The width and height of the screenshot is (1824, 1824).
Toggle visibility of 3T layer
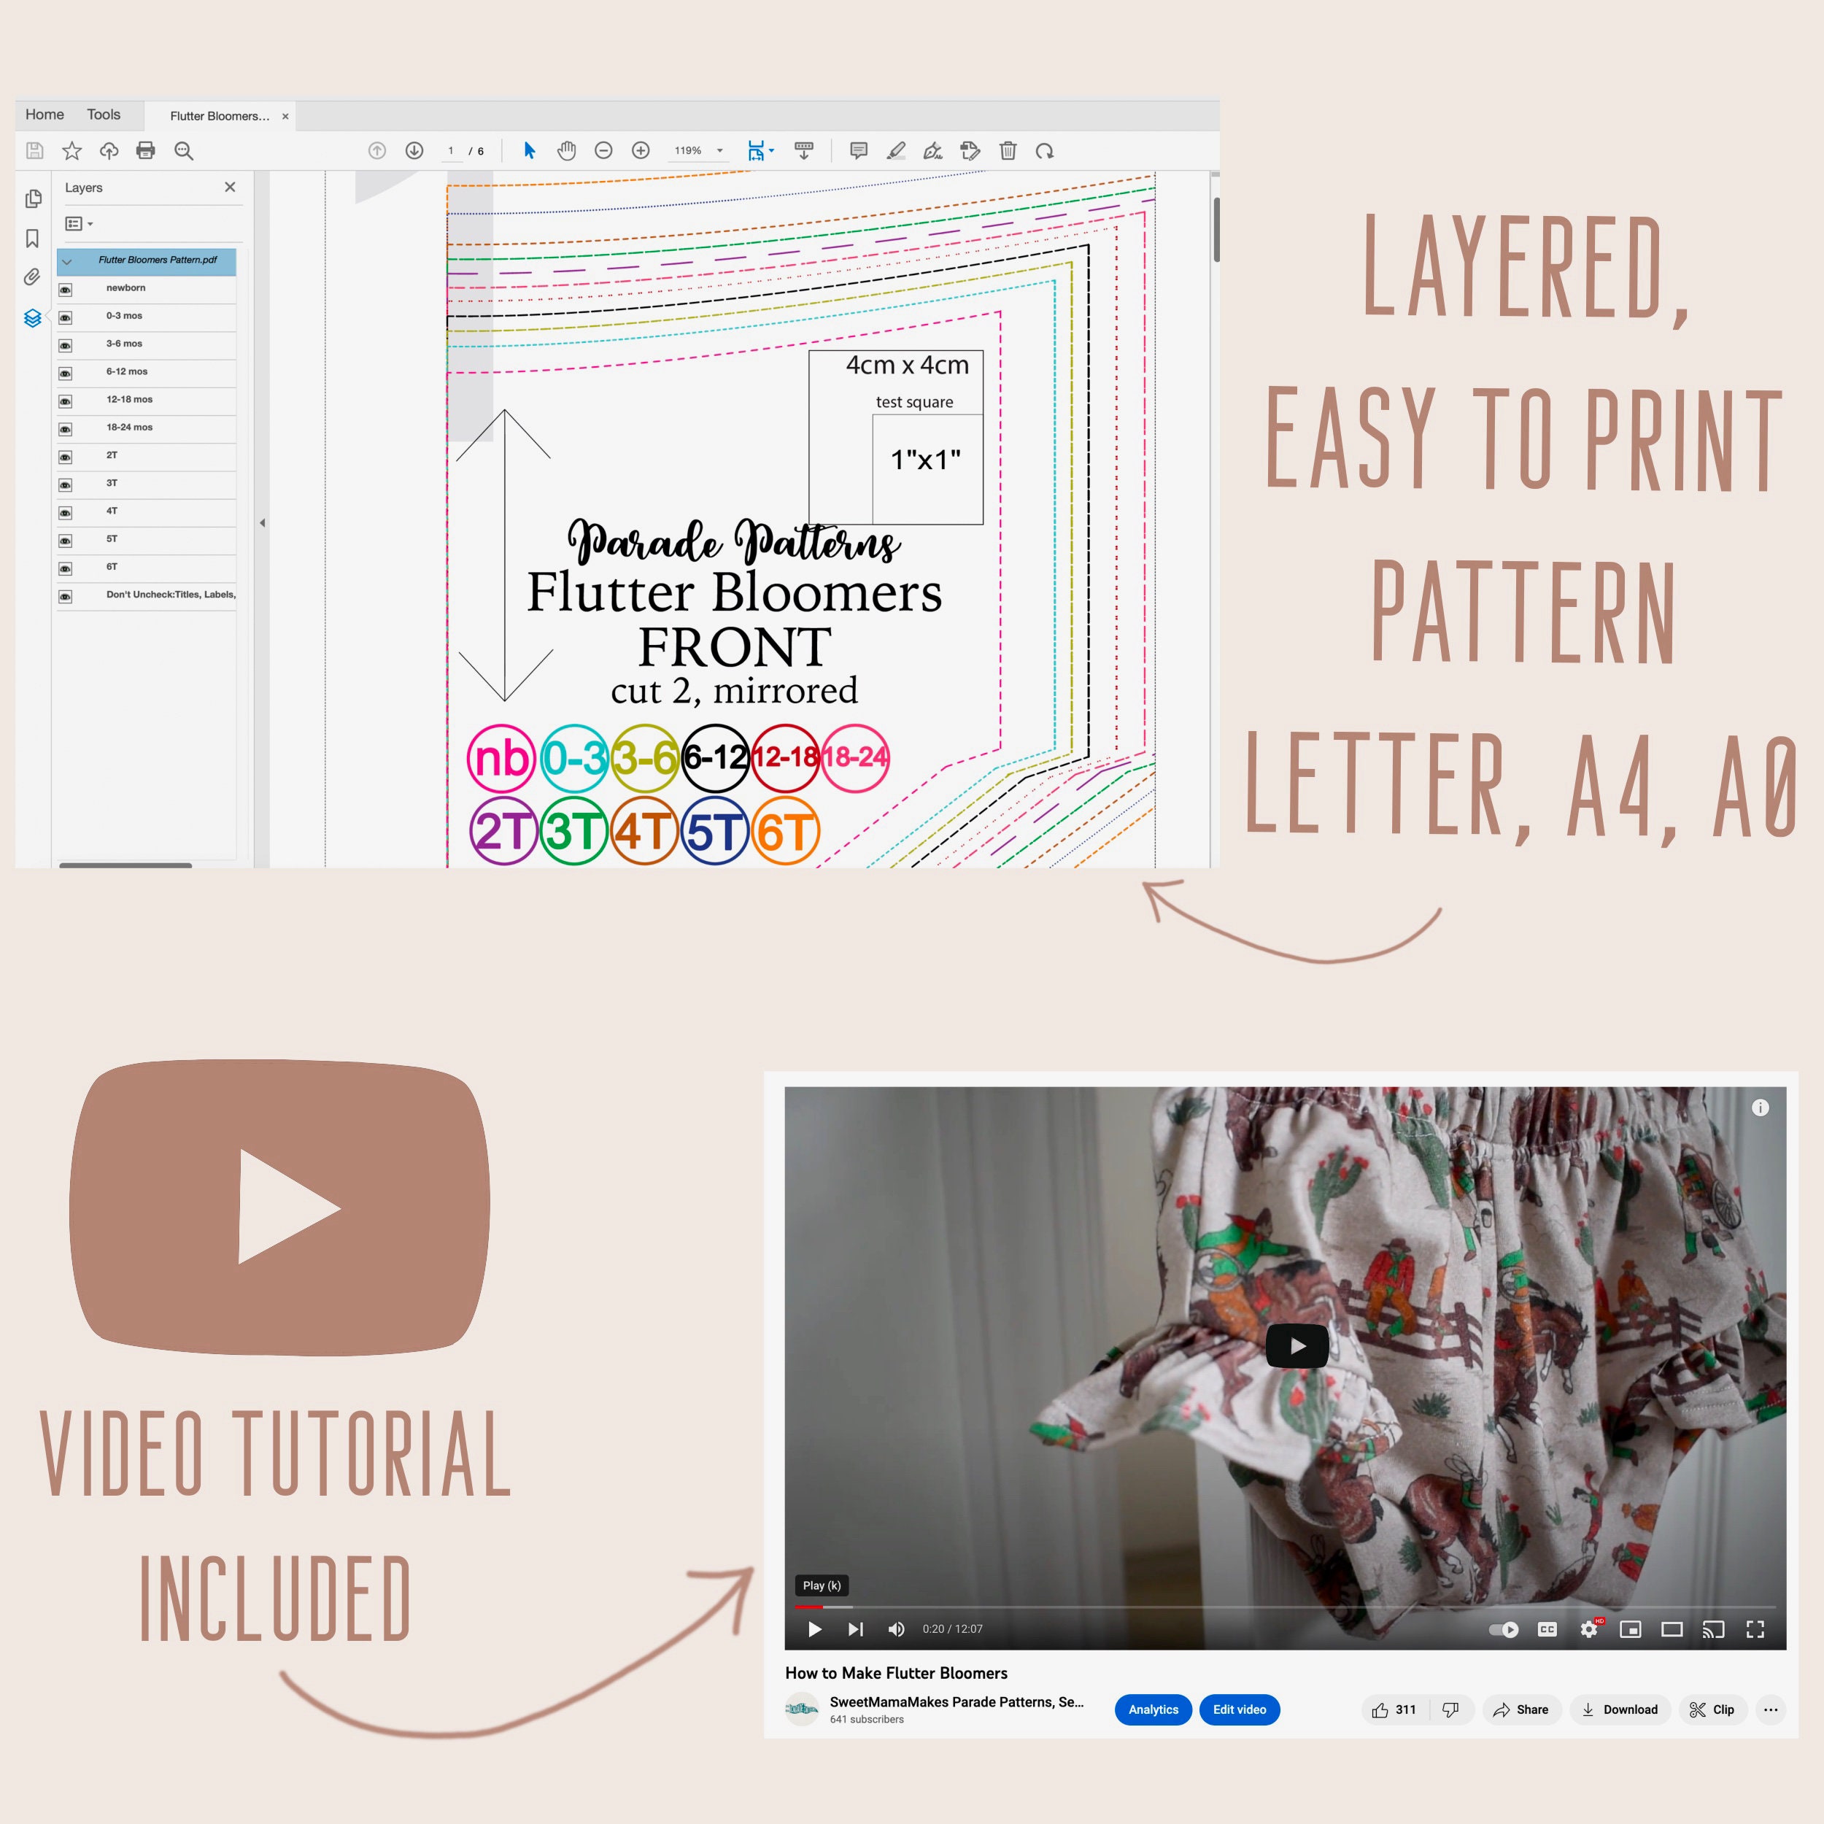point(65,484)
